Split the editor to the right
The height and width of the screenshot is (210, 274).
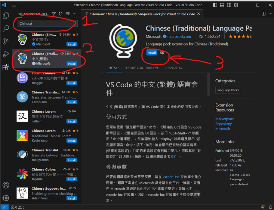click(x=263, y=14)
